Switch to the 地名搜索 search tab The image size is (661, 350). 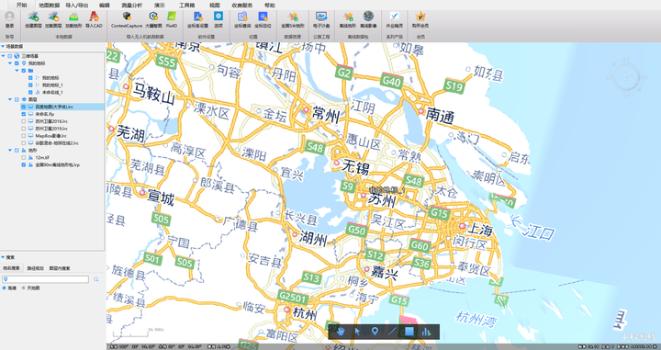pos(11,268)
